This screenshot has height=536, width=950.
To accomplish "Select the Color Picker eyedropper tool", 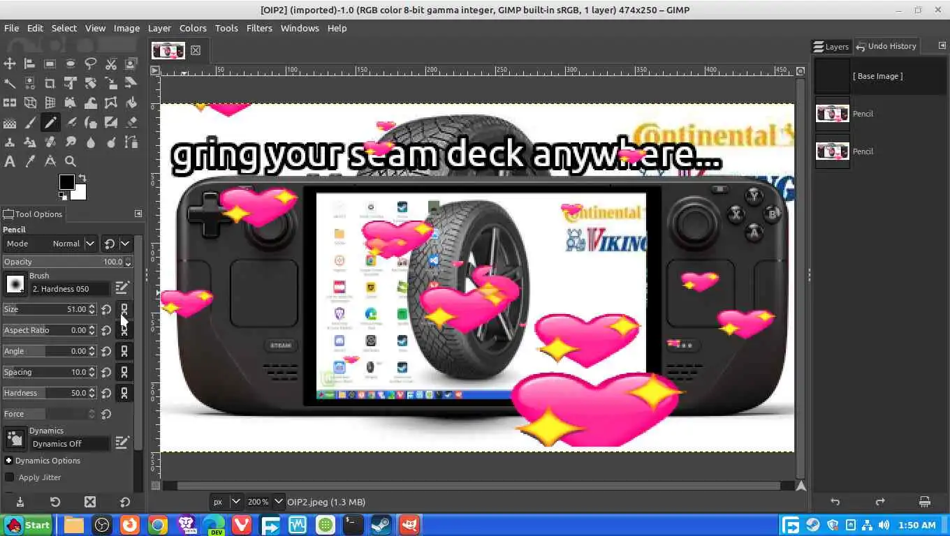I will click(30, 162).
